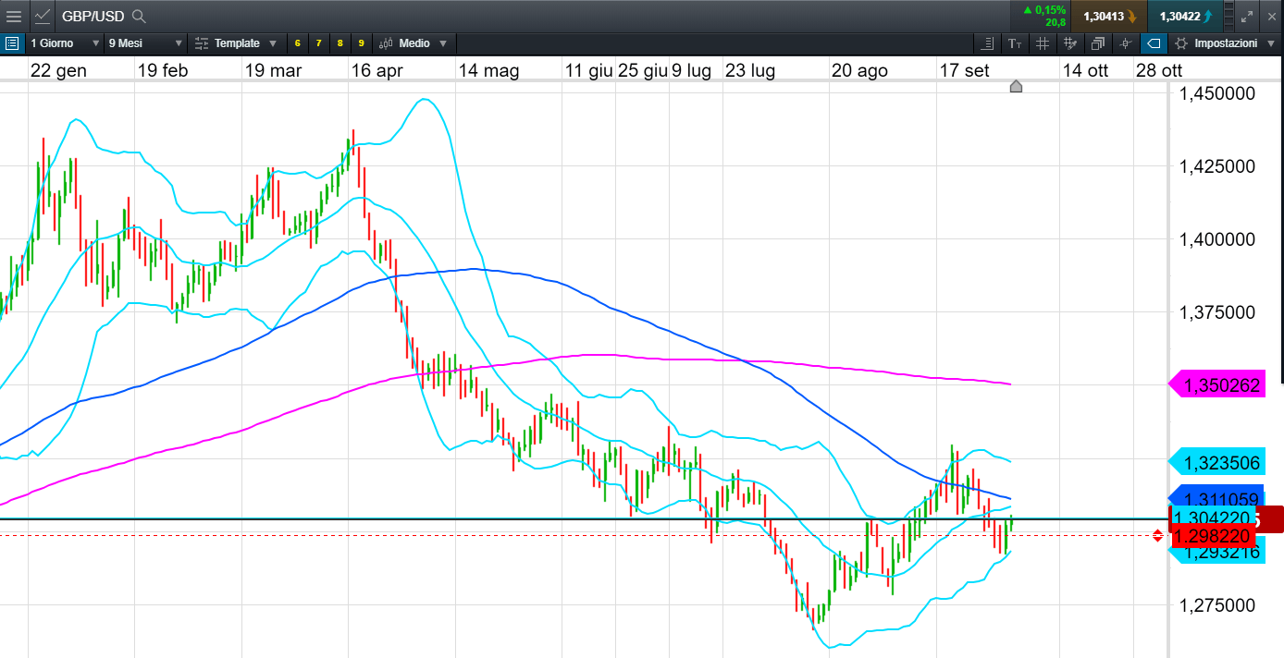Viewport: 1284px width, 658px height.
Task: Open the 1 Giorno timeframe dropdown
Action: click(x=64, y=43)
